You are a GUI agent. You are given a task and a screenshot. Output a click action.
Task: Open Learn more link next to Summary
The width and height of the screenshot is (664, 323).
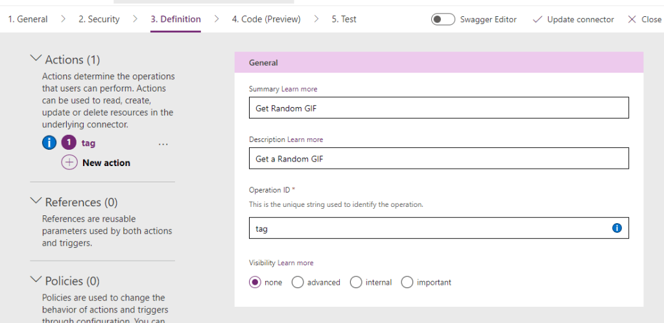coord(300,89)
